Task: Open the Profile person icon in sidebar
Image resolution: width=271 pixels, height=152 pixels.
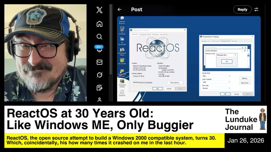Action: point(99,100)
